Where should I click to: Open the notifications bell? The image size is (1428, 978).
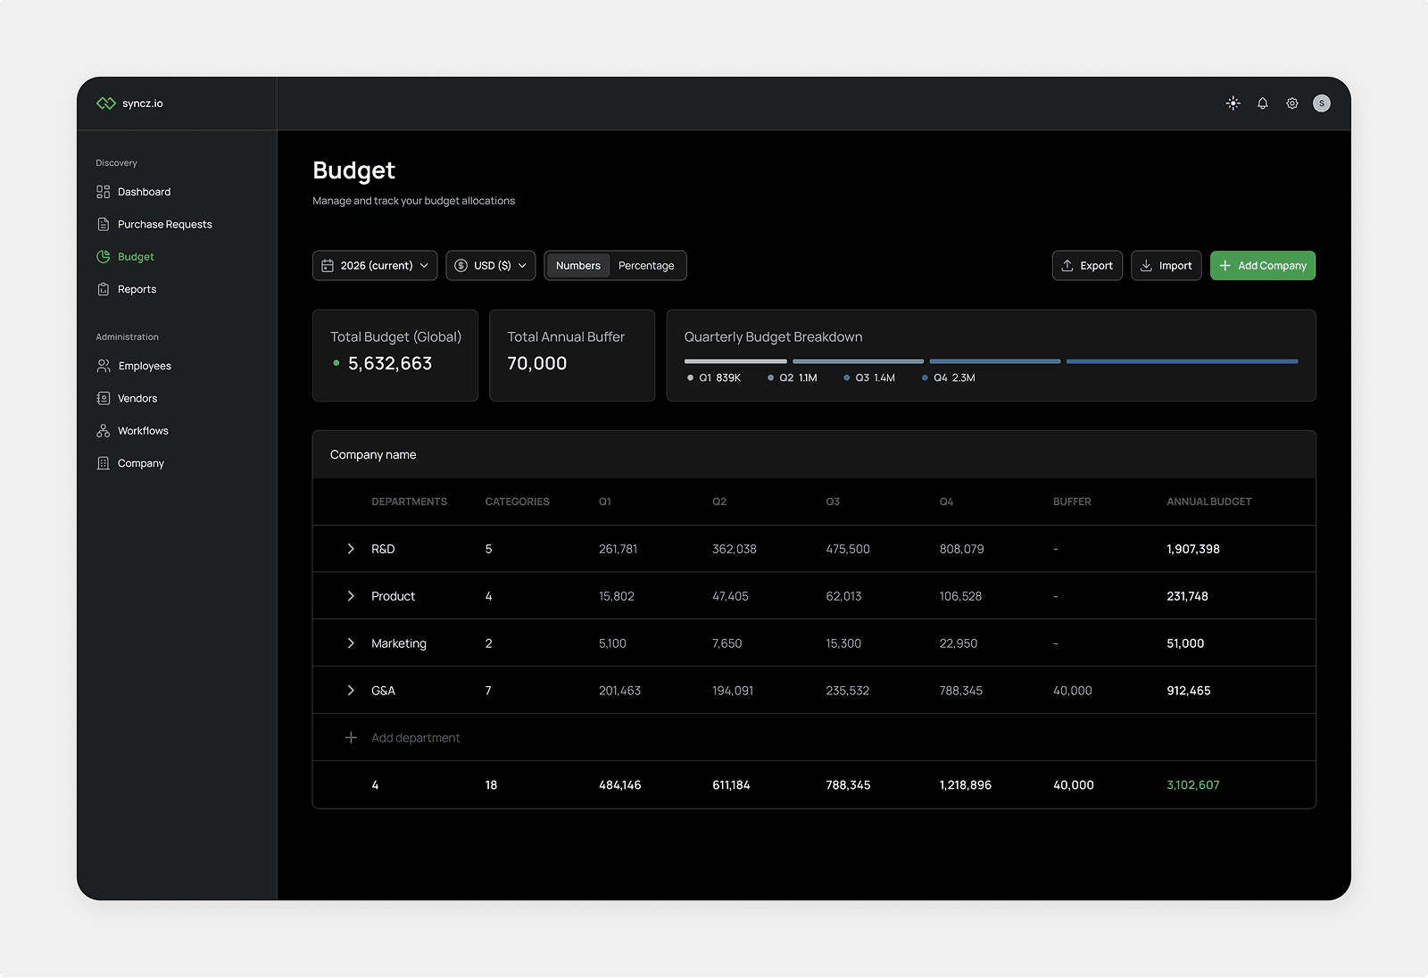[1262, 103]
